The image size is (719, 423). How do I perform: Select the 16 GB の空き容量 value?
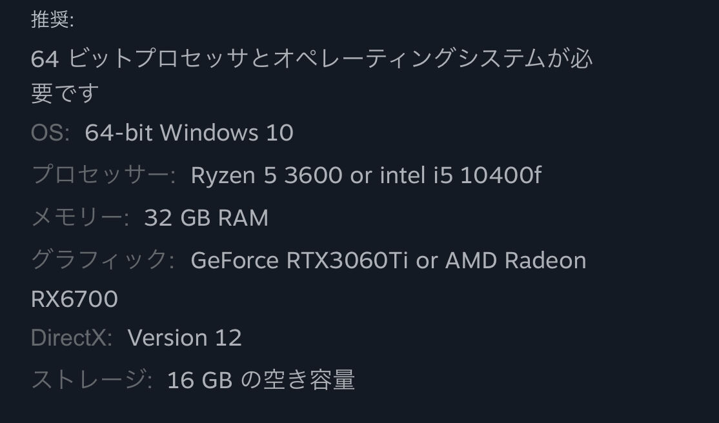[261, 380]
